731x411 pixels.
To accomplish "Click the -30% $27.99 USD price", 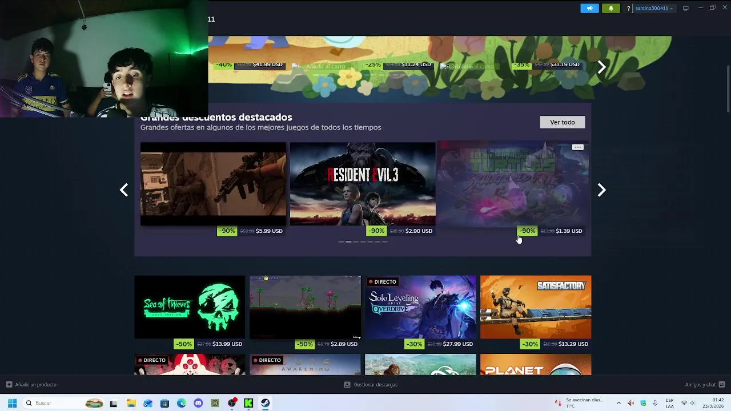I will pos(440,344).
